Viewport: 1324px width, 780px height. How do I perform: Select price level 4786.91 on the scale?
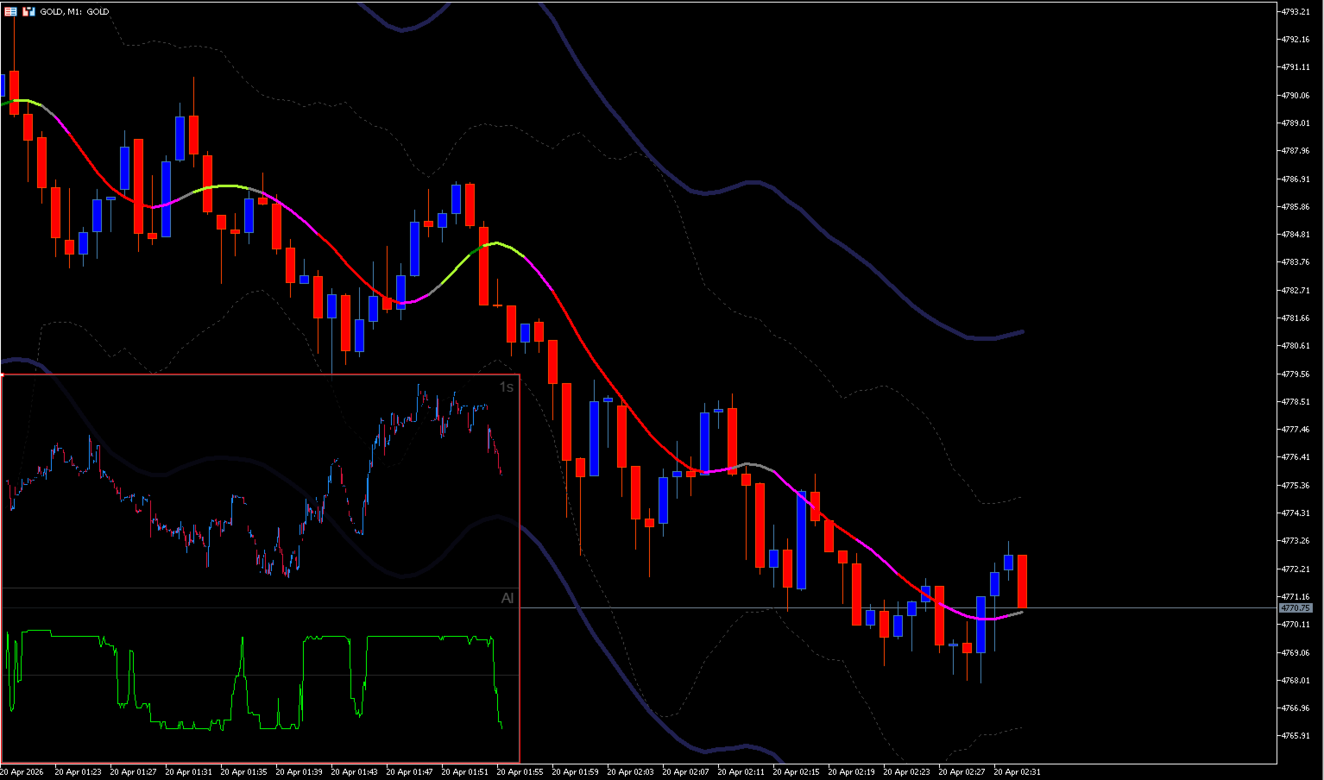[1296, 179]
